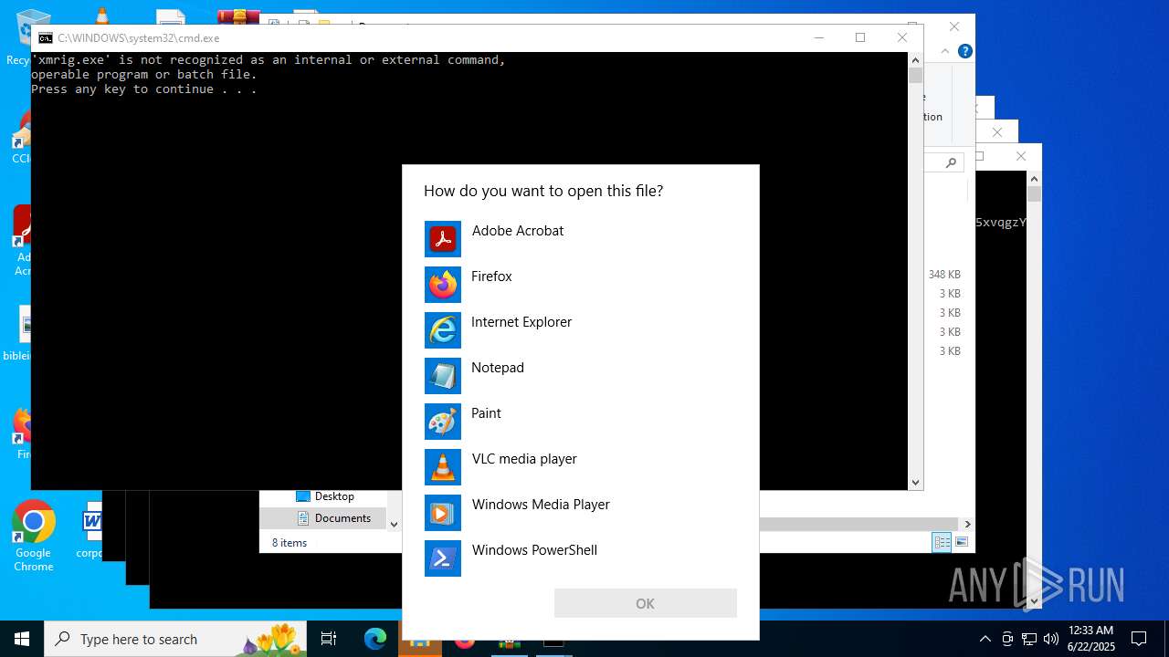The width and height of the screenshot is (1169, 657).
Task: Click the cmd.exe vertical scrollbar thumb
Action: pyautogui.click(x=916, y=76)
